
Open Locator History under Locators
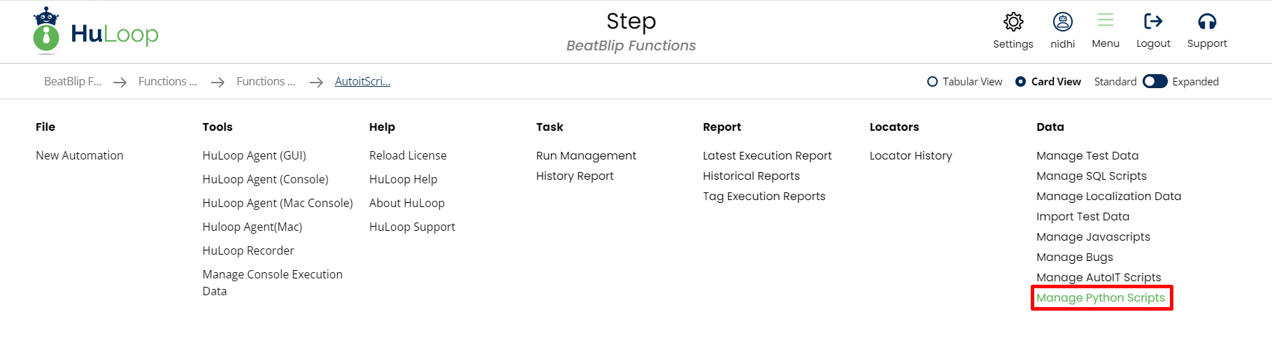point(910,155)
